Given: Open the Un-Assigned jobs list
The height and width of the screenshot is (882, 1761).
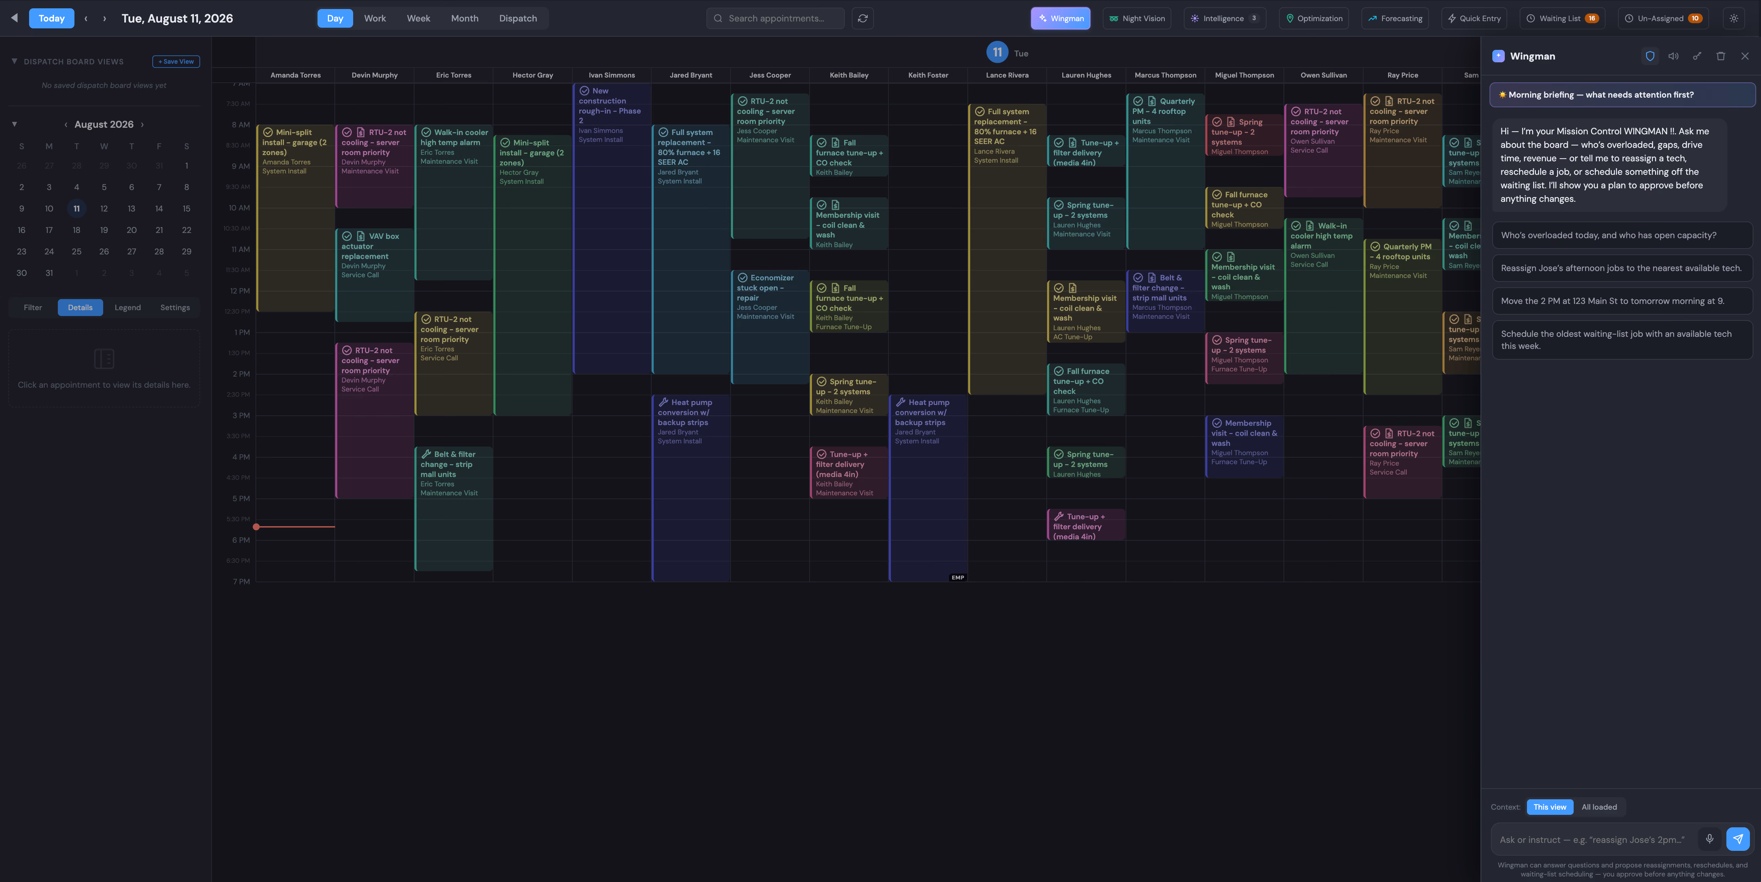Looking at the screenshot, I should click(x=1663, y=18).
